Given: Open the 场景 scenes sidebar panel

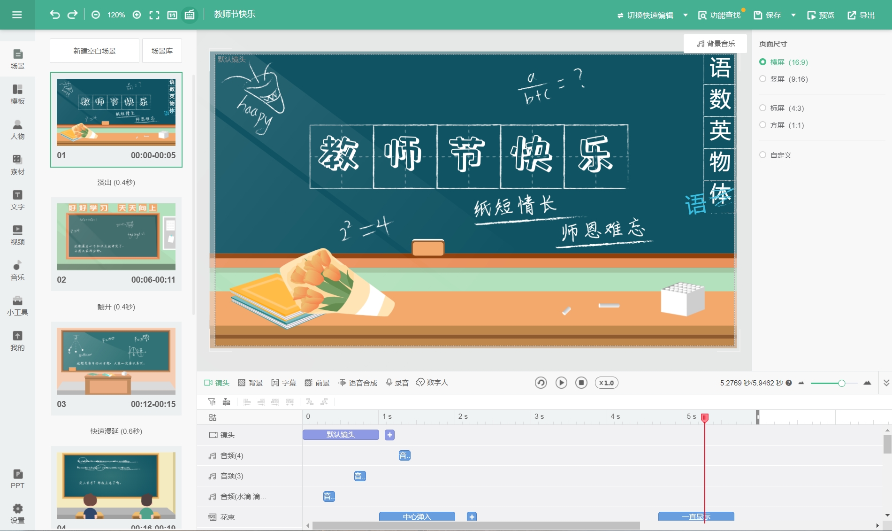Looking at the screenshot, I should [17, 59].
